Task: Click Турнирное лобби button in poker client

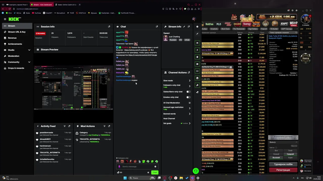Action: 283,164
